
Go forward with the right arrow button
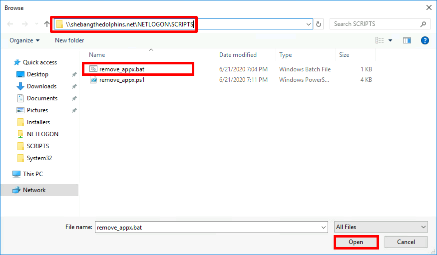tap(25, 24)
